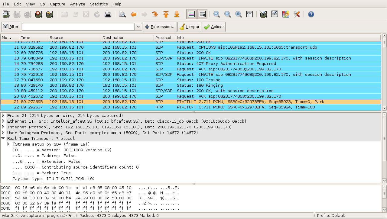The image size is (387, 219).
Task: Expand the Frame 21 details
Action: coord(3,115)
